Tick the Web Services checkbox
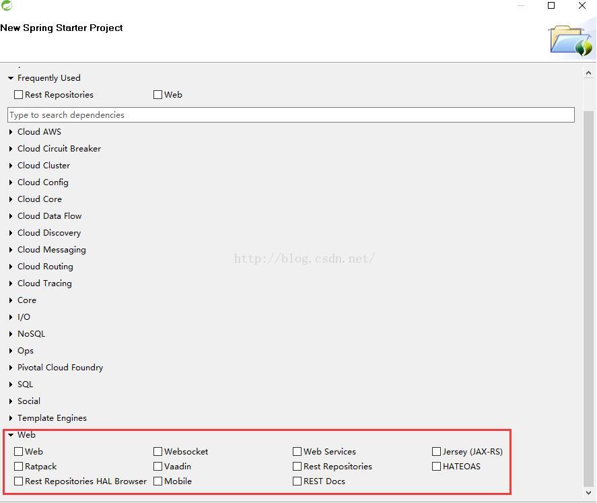This screenshot has height=503, width=597. (x=297, y=451)
